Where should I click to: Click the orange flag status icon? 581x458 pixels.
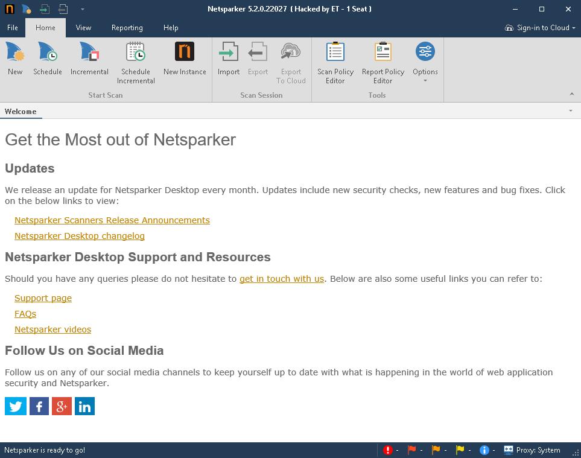[436, 450]
